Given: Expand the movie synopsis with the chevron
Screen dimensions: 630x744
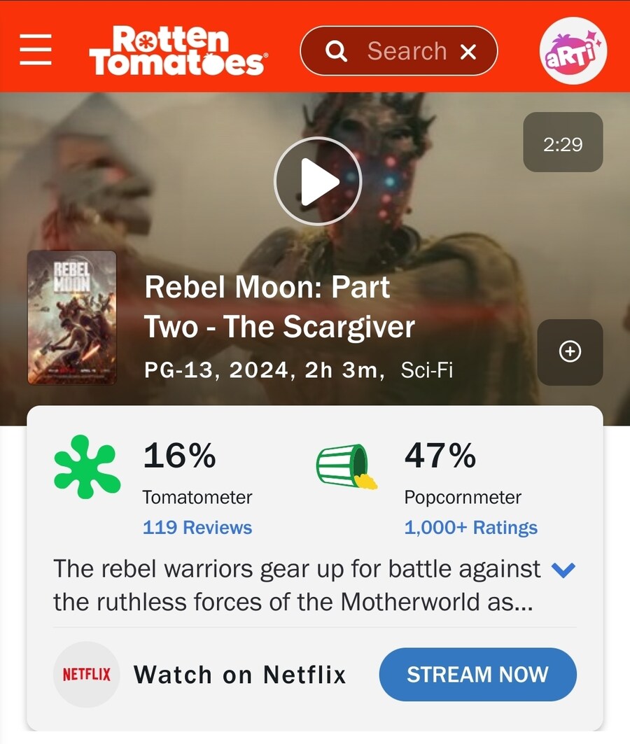Looking at the screenshot, I should pos(563,570).
